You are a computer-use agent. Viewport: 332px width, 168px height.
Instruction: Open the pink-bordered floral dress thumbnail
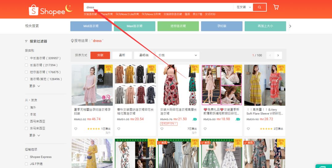click(222, 85)
